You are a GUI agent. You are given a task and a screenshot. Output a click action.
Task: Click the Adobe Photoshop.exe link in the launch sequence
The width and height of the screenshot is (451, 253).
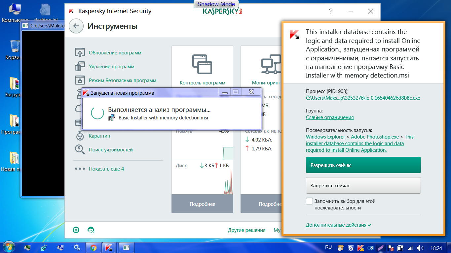[375, 137]
